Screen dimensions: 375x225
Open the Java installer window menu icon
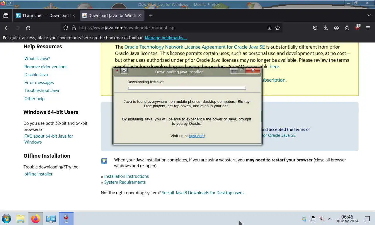(x=124, y=71)
